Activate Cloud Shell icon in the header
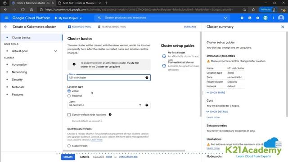Viewport: 288px width, 162px height. tap(250, 18)
